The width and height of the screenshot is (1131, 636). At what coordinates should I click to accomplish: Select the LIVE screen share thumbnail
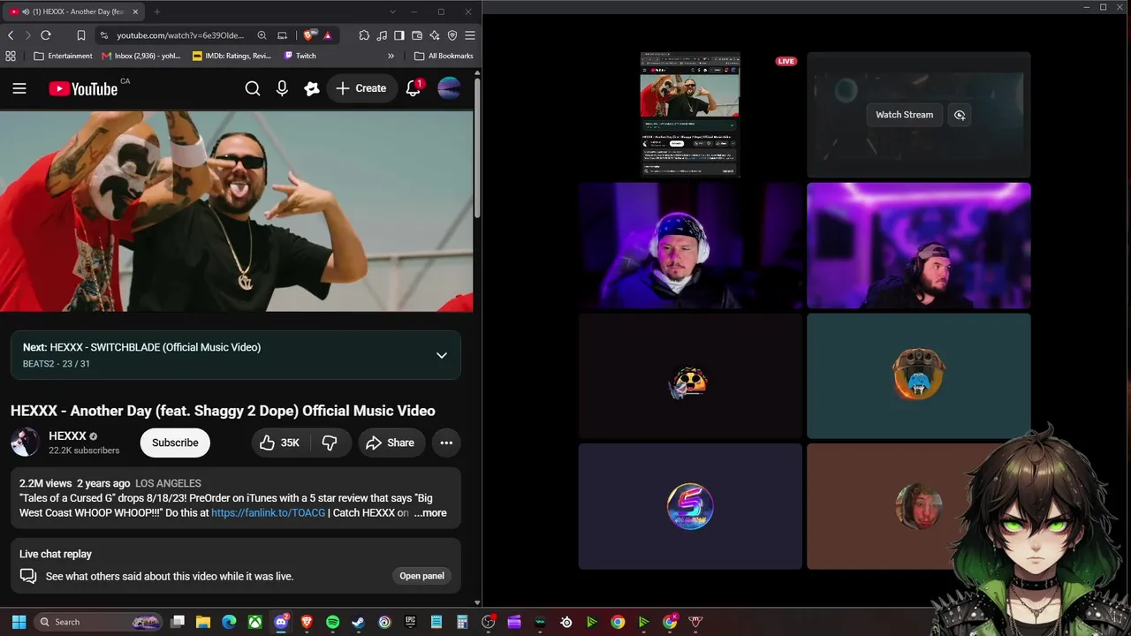690,114
